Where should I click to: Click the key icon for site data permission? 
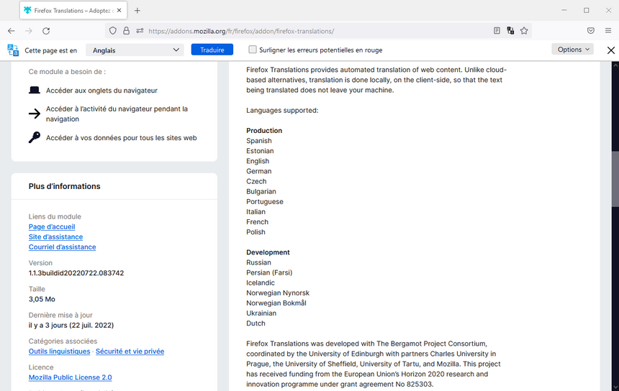pos(35,137)
